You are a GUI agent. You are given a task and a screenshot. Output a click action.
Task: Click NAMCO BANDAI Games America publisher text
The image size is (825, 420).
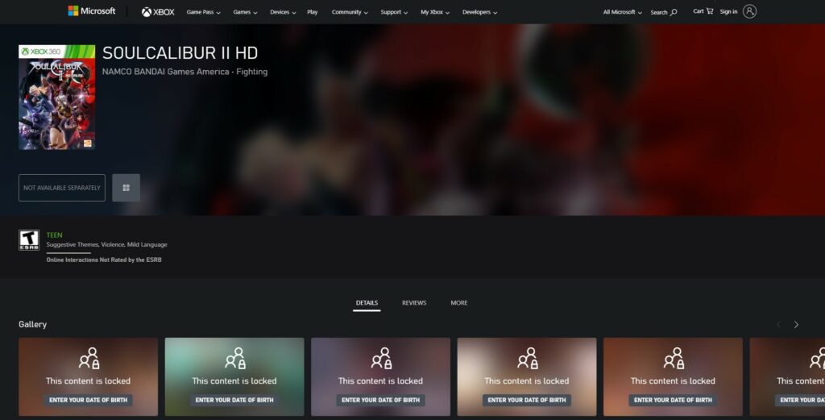[166, 72]
